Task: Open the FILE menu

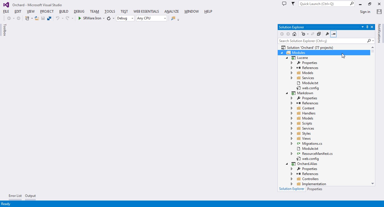Action: [6, 12]
